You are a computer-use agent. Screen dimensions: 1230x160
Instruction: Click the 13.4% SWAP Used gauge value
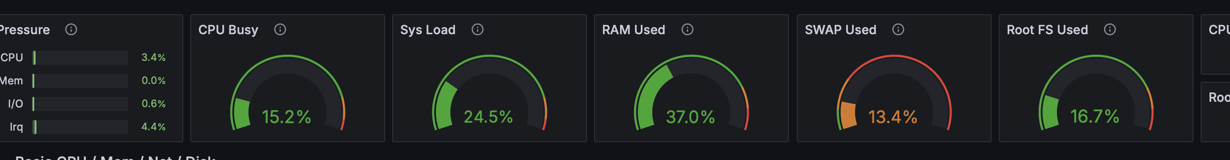(x=892, y=116)
